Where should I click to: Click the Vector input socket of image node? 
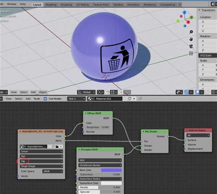click(x=18, y=176)
